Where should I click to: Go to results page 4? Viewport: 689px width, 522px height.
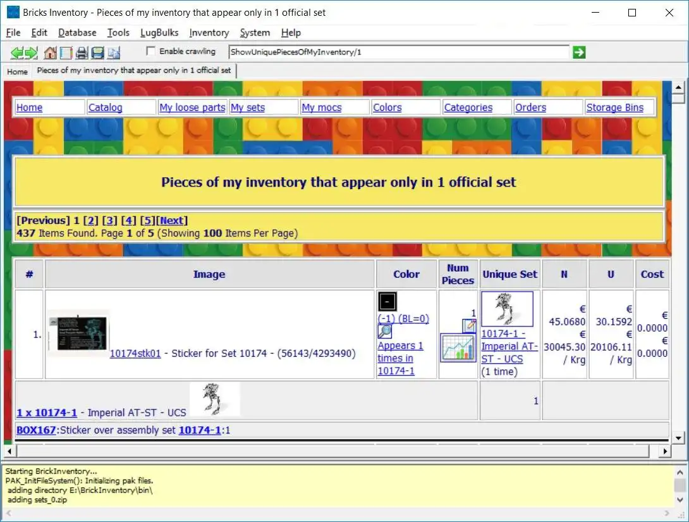point(129,220)
